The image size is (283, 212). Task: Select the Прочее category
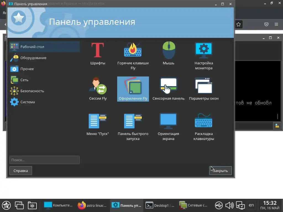(44, 69)
